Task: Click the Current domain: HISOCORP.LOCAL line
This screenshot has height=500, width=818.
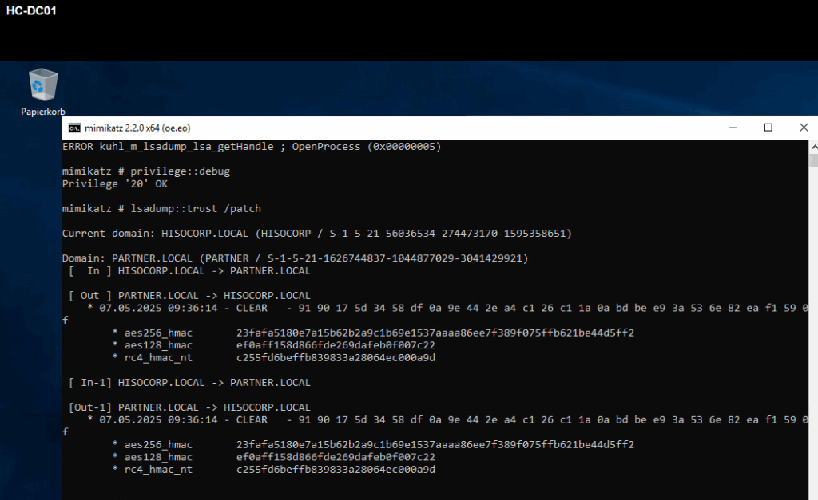Action: click(x=316, y=234)
